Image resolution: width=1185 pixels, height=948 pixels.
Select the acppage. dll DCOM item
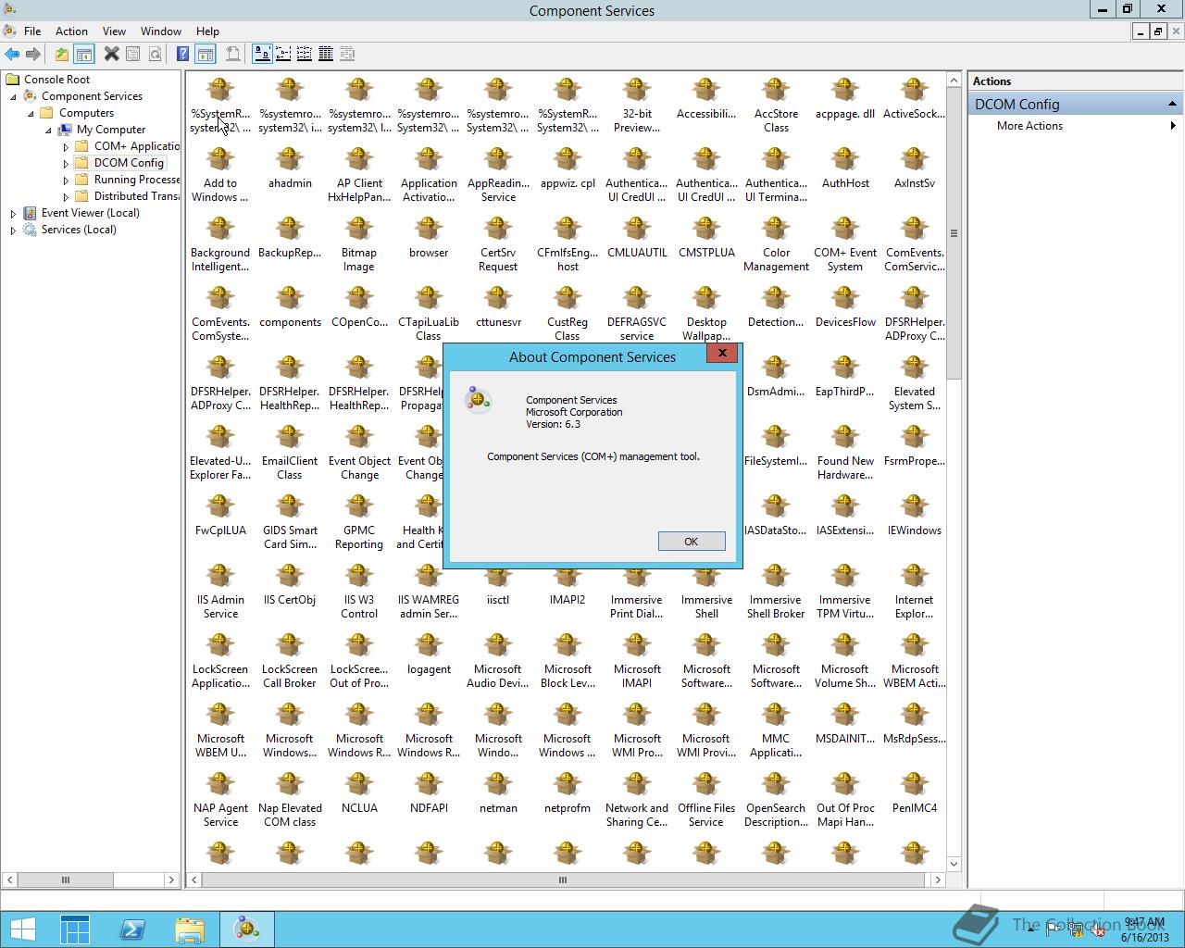tap(845, 100)
